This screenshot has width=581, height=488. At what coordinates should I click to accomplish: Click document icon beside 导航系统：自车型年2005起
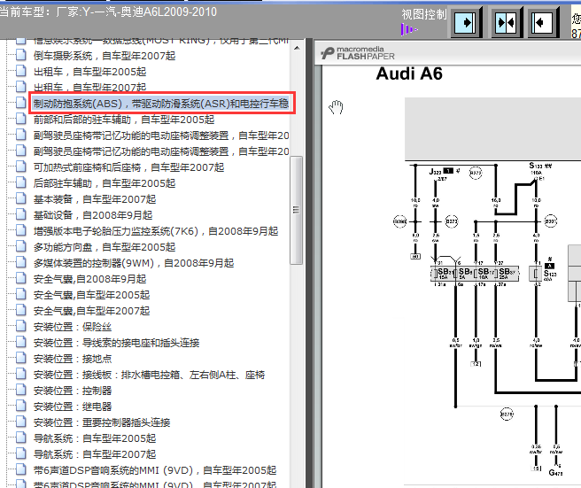21,438
